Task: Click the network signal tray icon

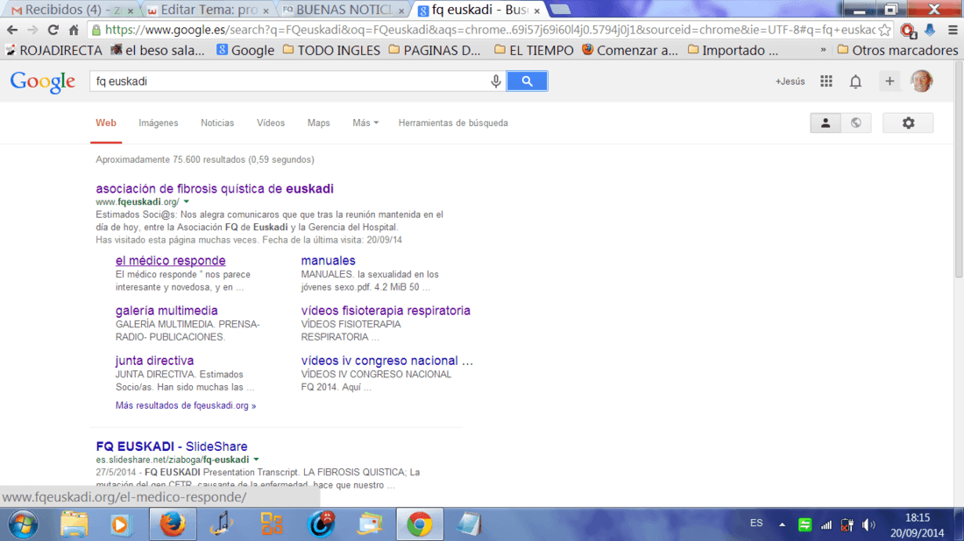Action: pos(826,525)
